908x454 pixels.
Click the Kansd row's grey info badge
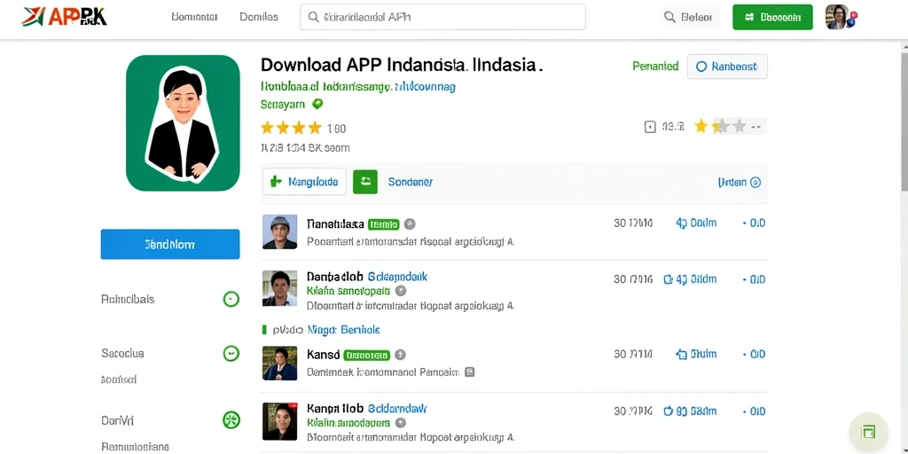tap(400, 355)
